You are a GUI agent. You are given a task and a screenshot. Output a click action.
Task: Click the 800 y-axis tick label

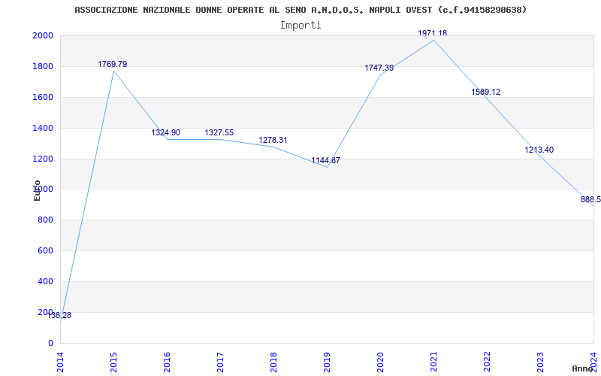pyautogui.click(x=45, y=220)
